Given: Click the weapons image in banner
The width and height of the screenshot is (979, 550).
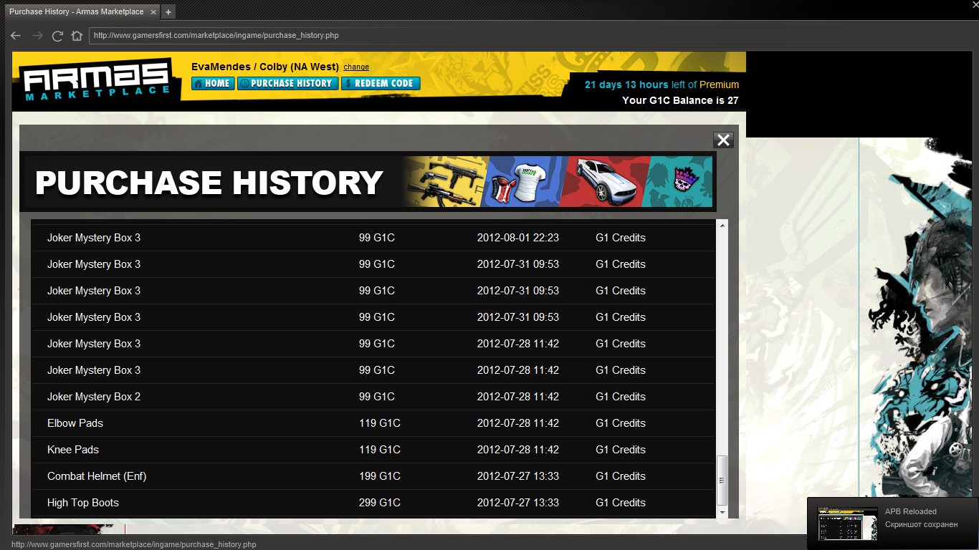Looking at the screenshot, I should pyautogui.click(x=444, y=182).
